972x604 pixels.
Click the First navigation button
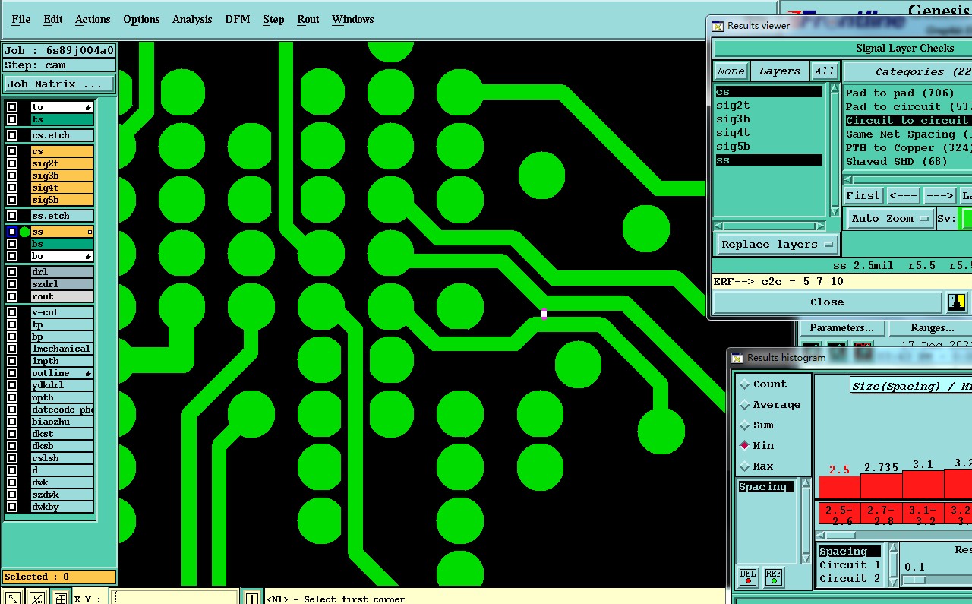point(863,195)
